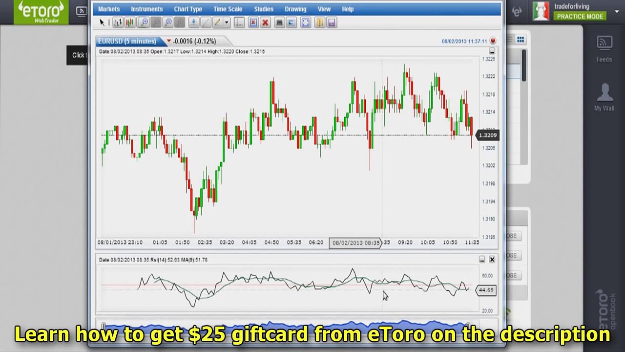Click the tradeforliving profile avatar
625x352 pixels.
point(541,11)
